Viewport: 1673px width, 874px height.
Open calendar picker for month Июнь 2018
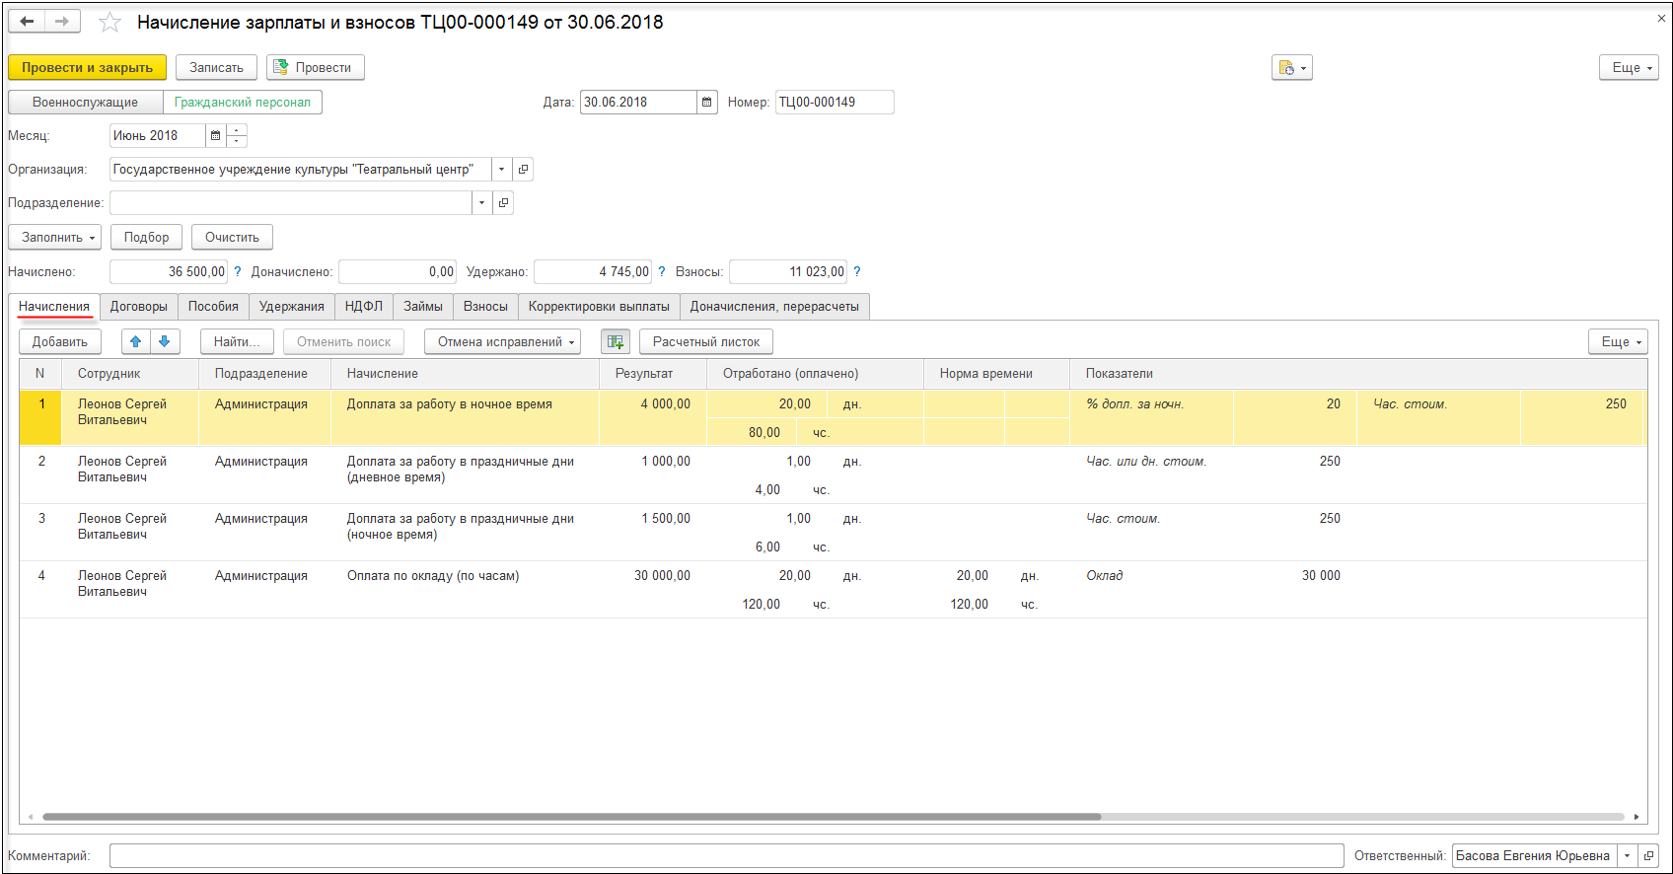[215, 136]
